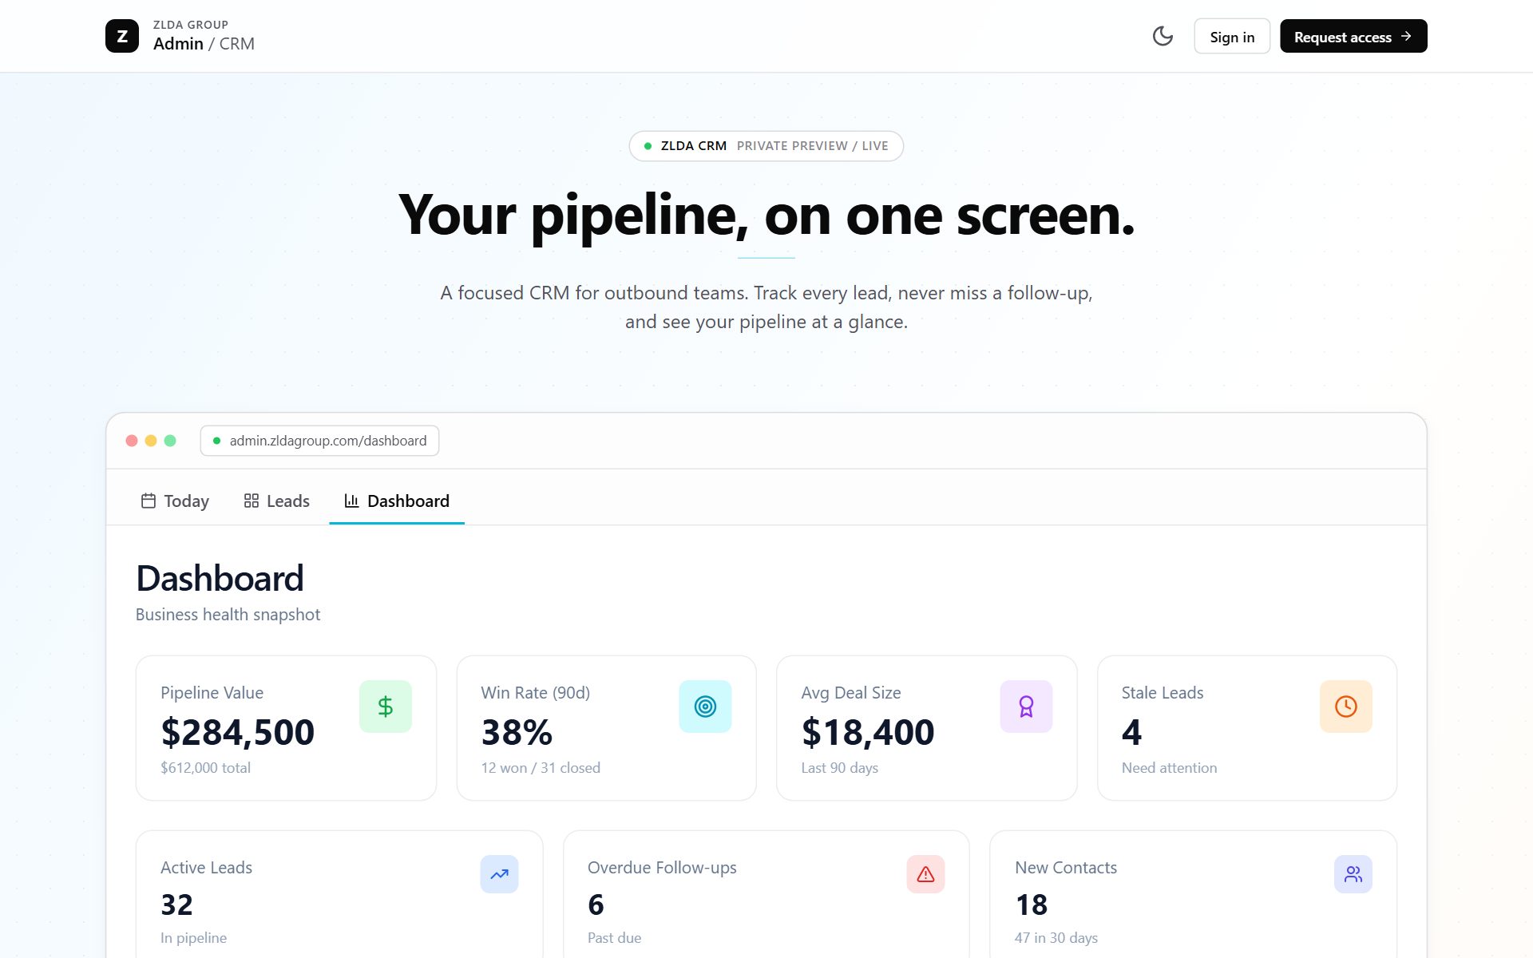Click the dollar icon on Pipeline Value card
This screenshot has height=958, width=1533.
(386, 707)
